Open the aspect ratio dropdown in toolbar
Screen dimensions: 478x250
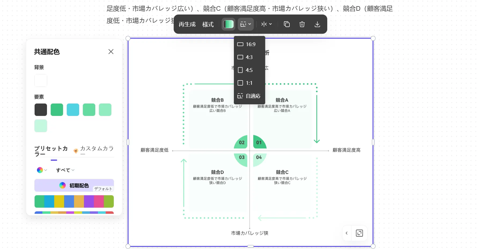click(x=245, y=24)
